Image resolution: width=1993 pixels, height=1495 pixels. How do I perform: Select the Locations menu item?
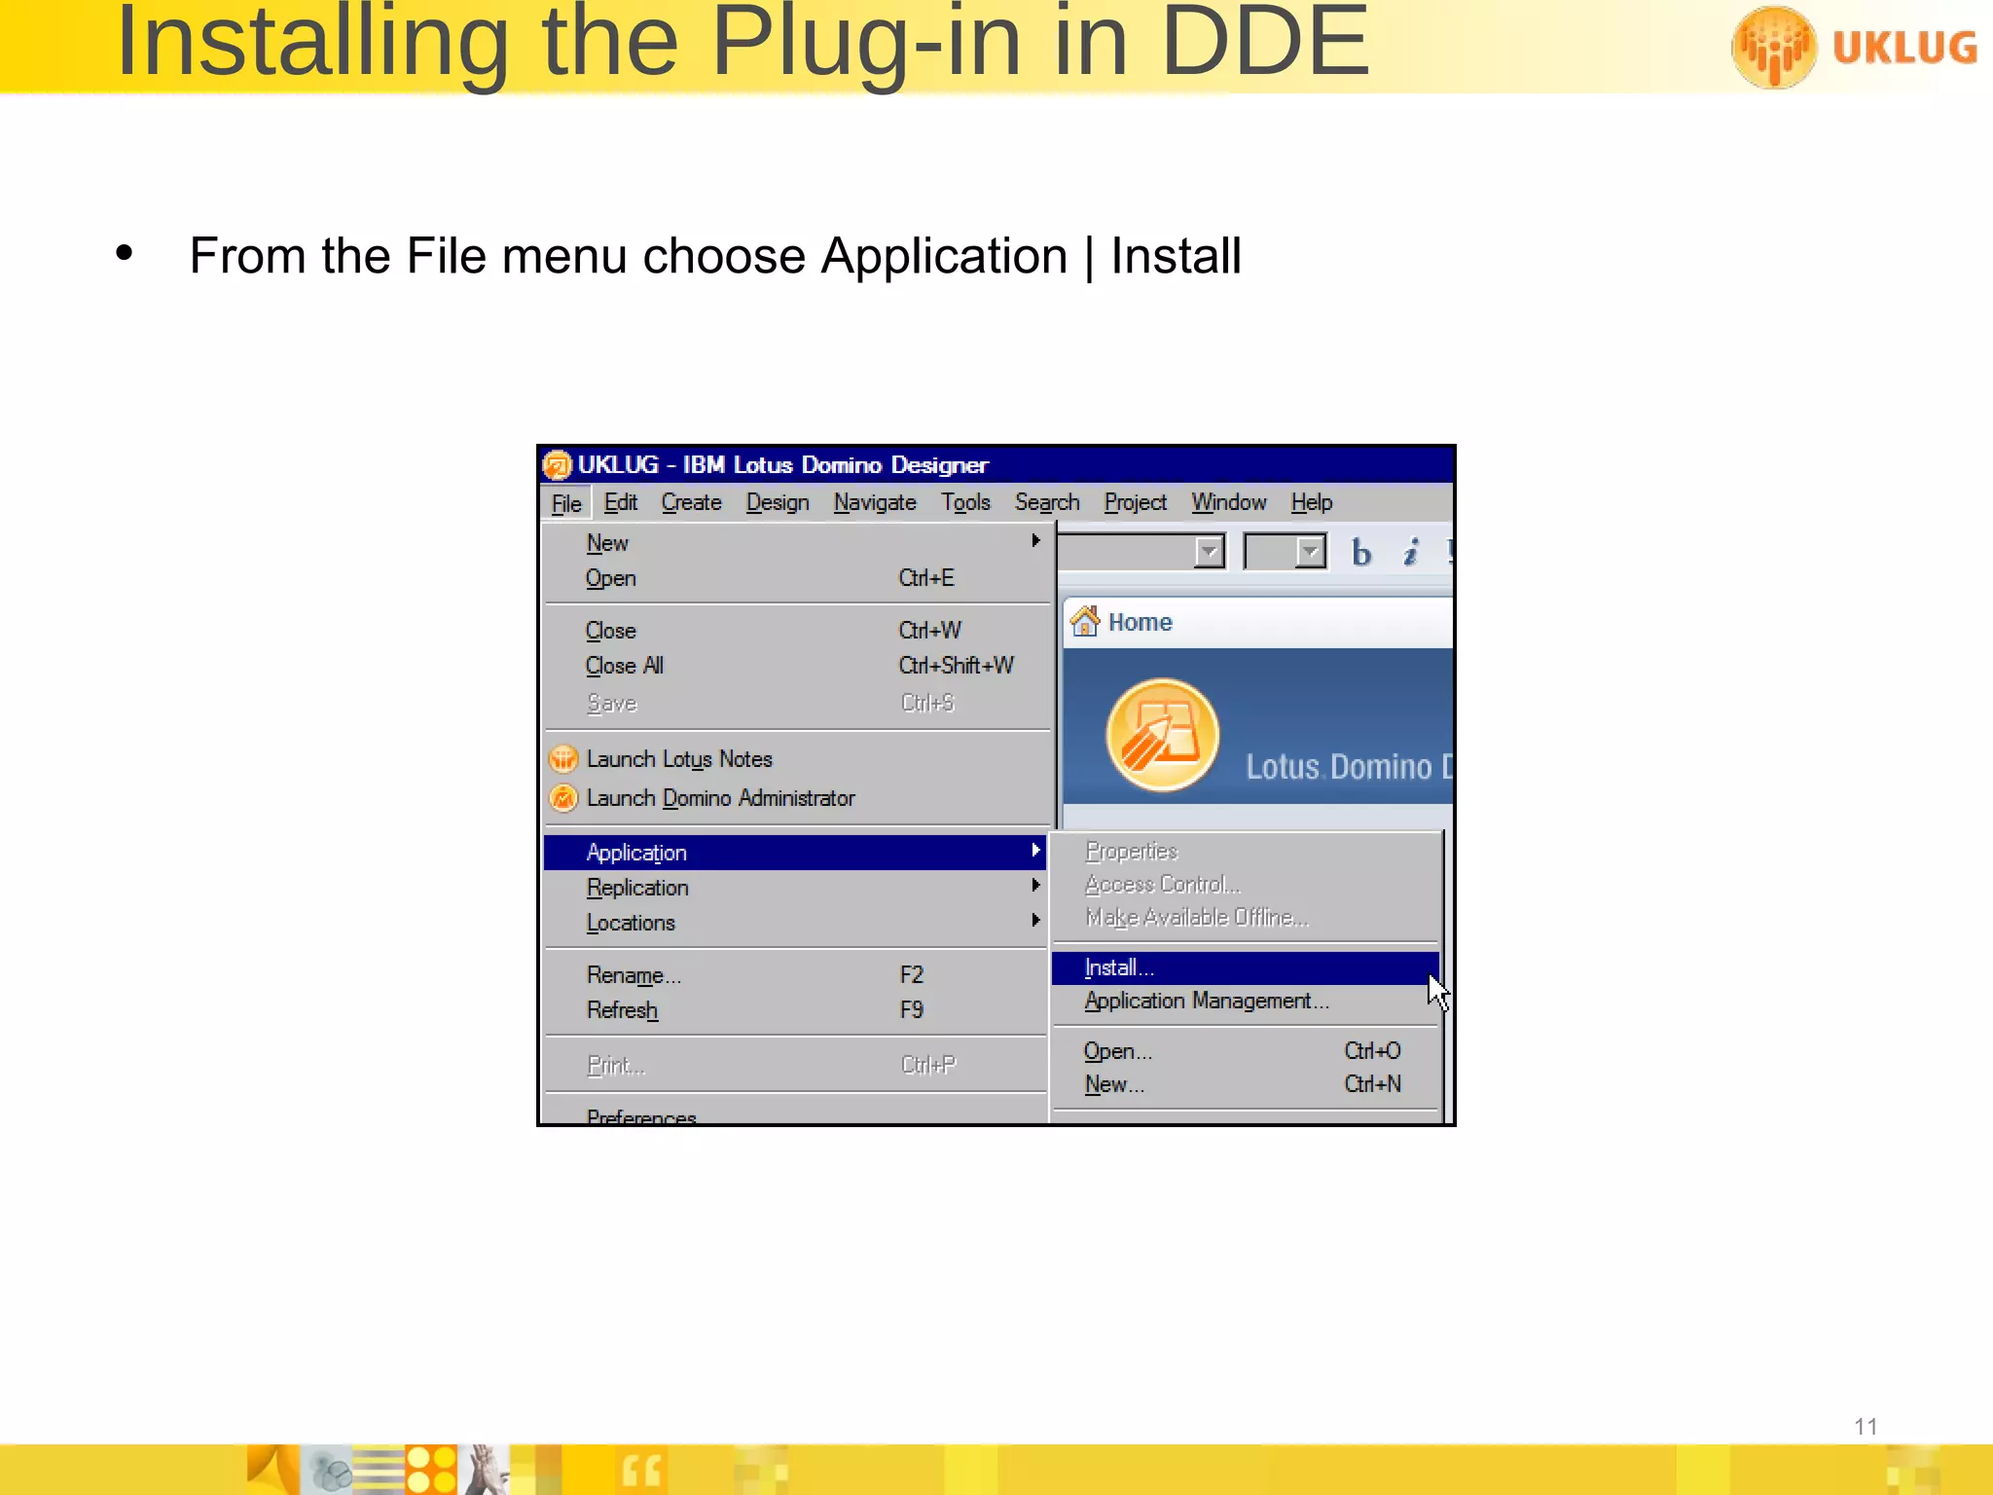[796, 923]
